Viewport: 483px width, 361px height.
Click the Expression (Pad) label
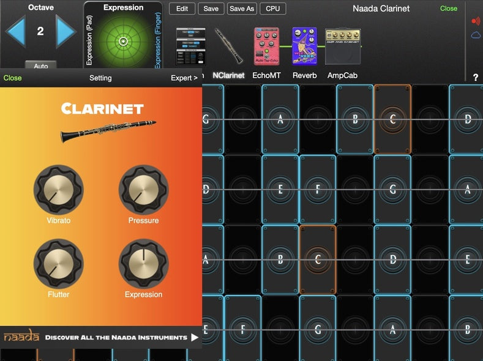[89, 40]
